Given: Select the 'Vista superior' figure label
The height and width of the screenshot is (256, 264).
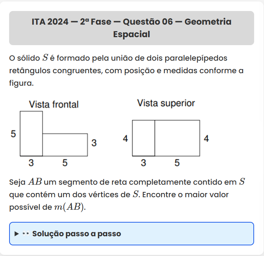Looking at the screenshot, I should pos(166,103).
